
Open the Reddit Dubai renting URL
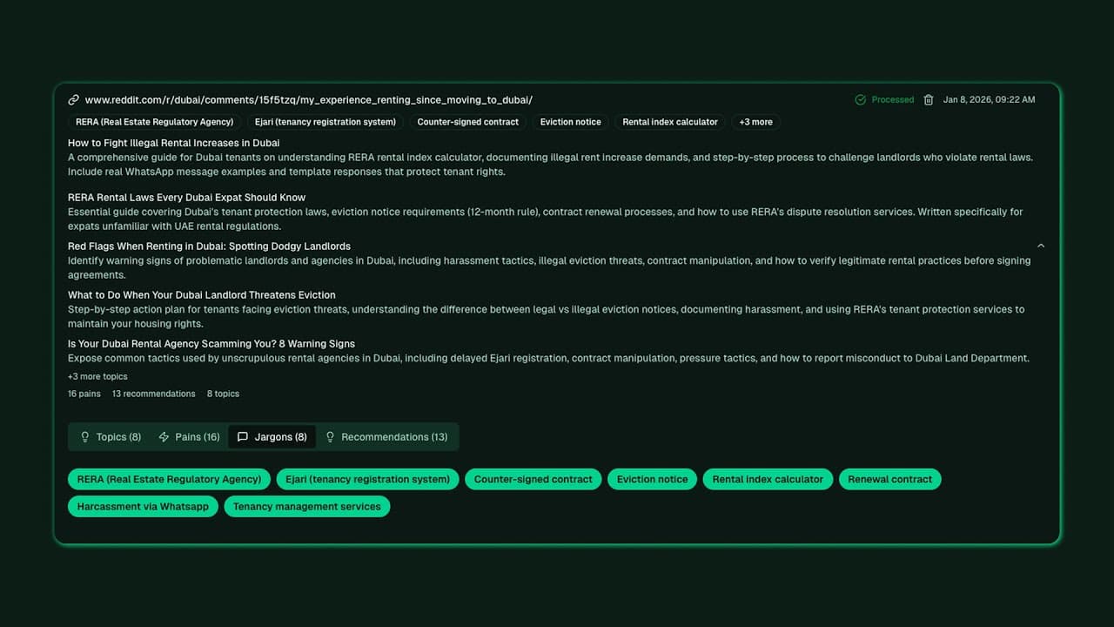(x=309, y=100)
